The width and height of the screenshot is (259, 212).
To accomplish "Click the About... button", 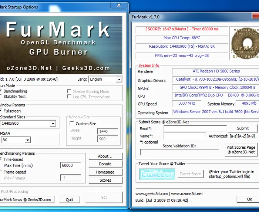I will pos(105,156).
